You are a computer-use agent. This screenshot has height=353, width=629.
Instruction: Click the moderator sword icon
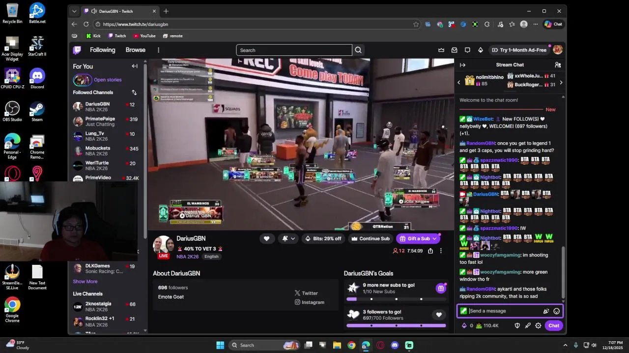(x=528, y=326)
